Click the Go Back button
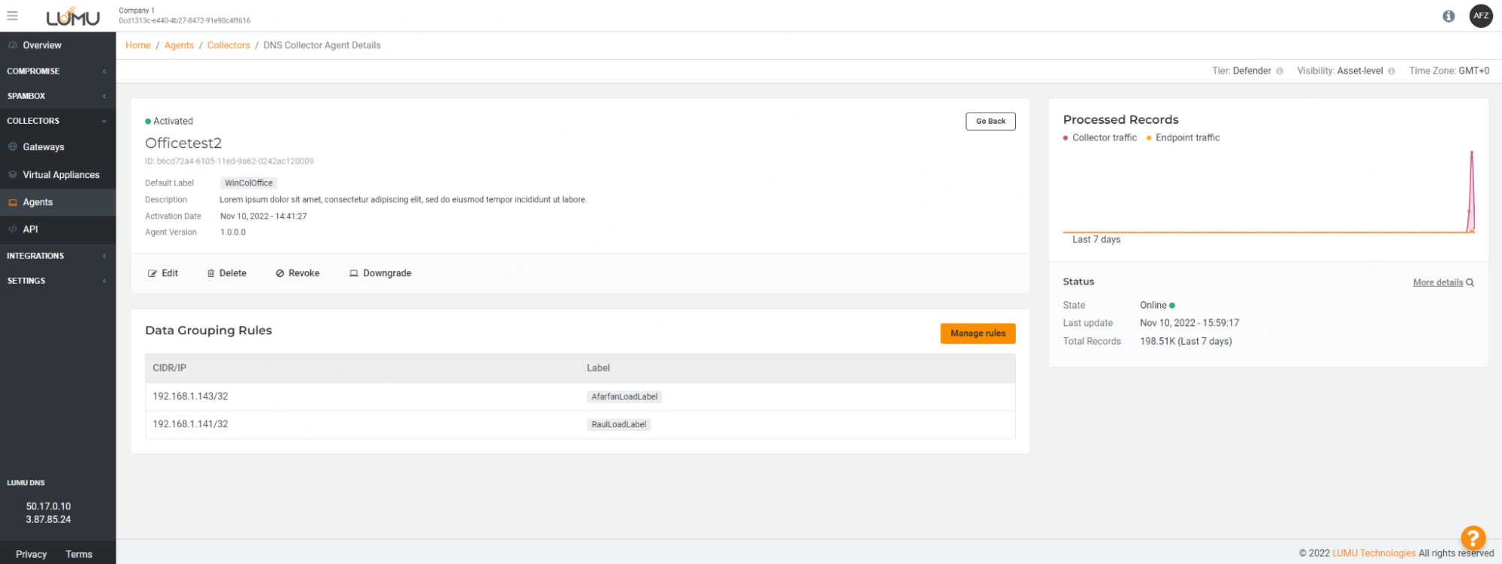This screenshot has height=564, width=1502. click(x=990, y=122)
